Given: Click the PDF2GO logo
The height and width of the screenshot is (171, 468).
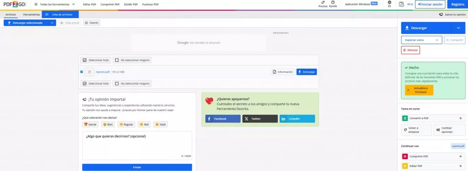Looking at the screenshot, I should (x=15, y=4).
